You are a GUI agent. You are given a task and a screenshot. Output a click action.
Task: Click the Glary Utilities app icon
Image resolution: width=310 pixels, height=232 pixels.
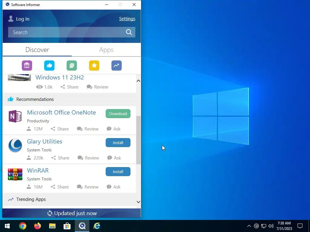15,145
